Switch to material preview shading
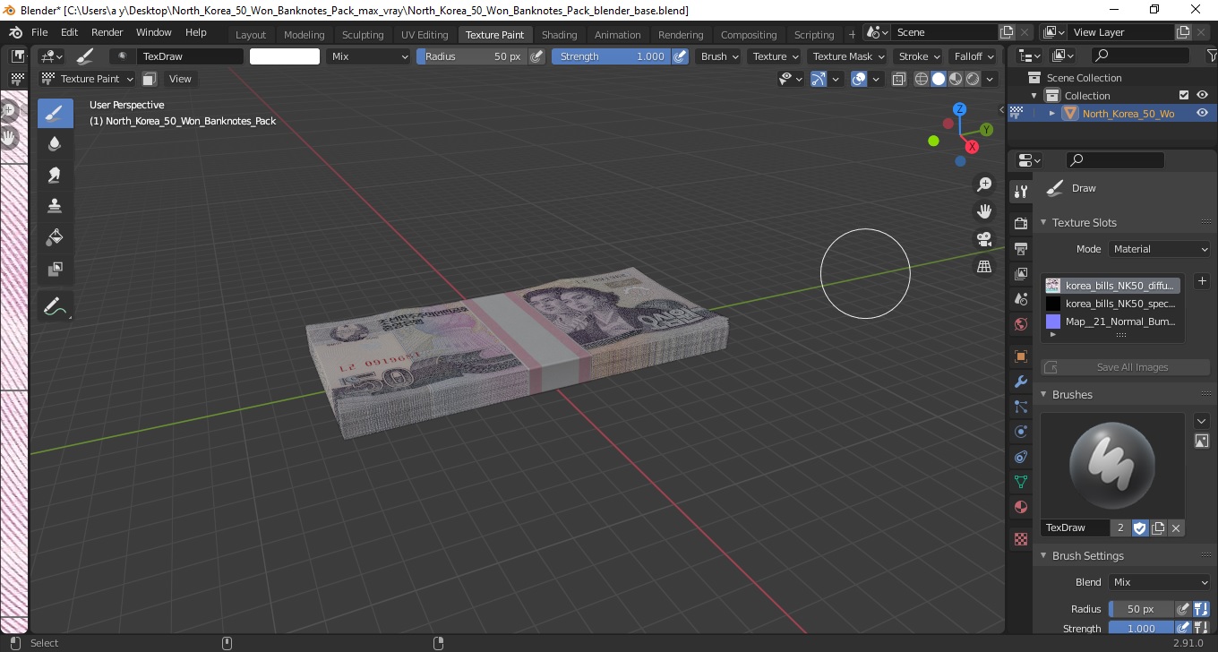 pyautogui.click(x=956, y=79)
